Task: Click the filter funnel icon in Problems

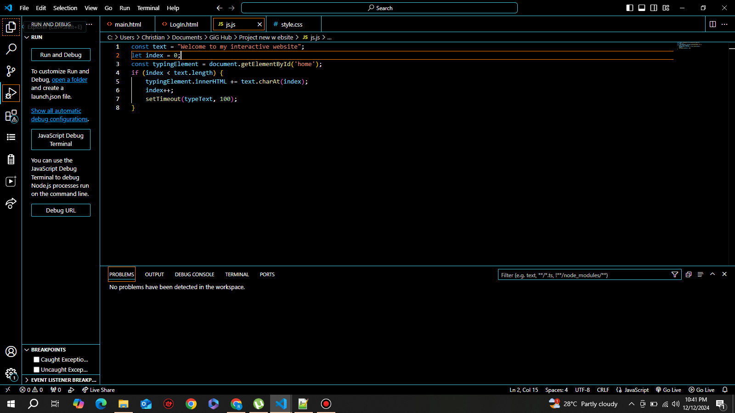Action: pyautogui.click(x=675, y=275)
